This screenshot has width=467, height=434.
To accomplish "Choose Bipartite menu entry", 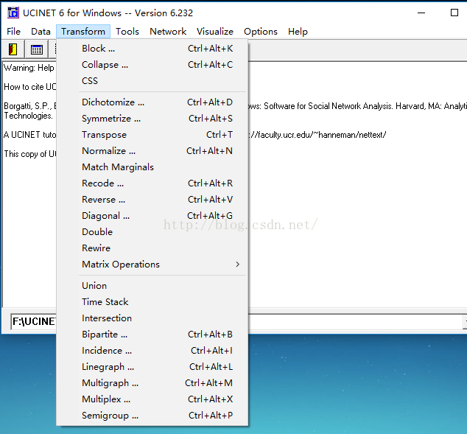I will tap(152, 335).
